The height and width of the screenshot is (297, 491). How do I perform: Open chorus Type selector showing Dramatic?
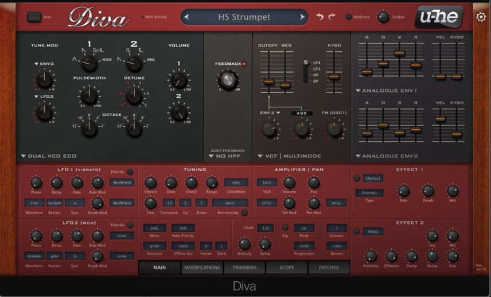[x=369, y=193]
